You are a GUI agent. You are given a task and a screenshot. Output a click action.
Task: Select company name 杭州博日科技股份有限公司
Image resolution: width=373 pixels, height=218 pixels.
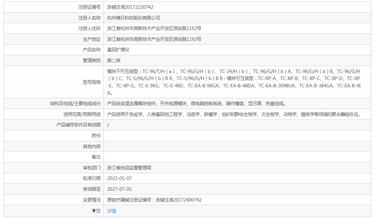[x=134, y=18]
